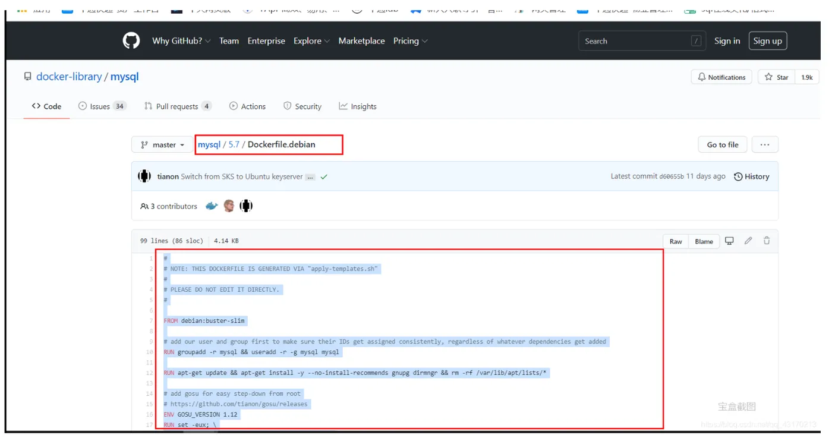Click the RUN groupadd -r mysql line
This screenshot has width=832, height=441.
[252, 352]
